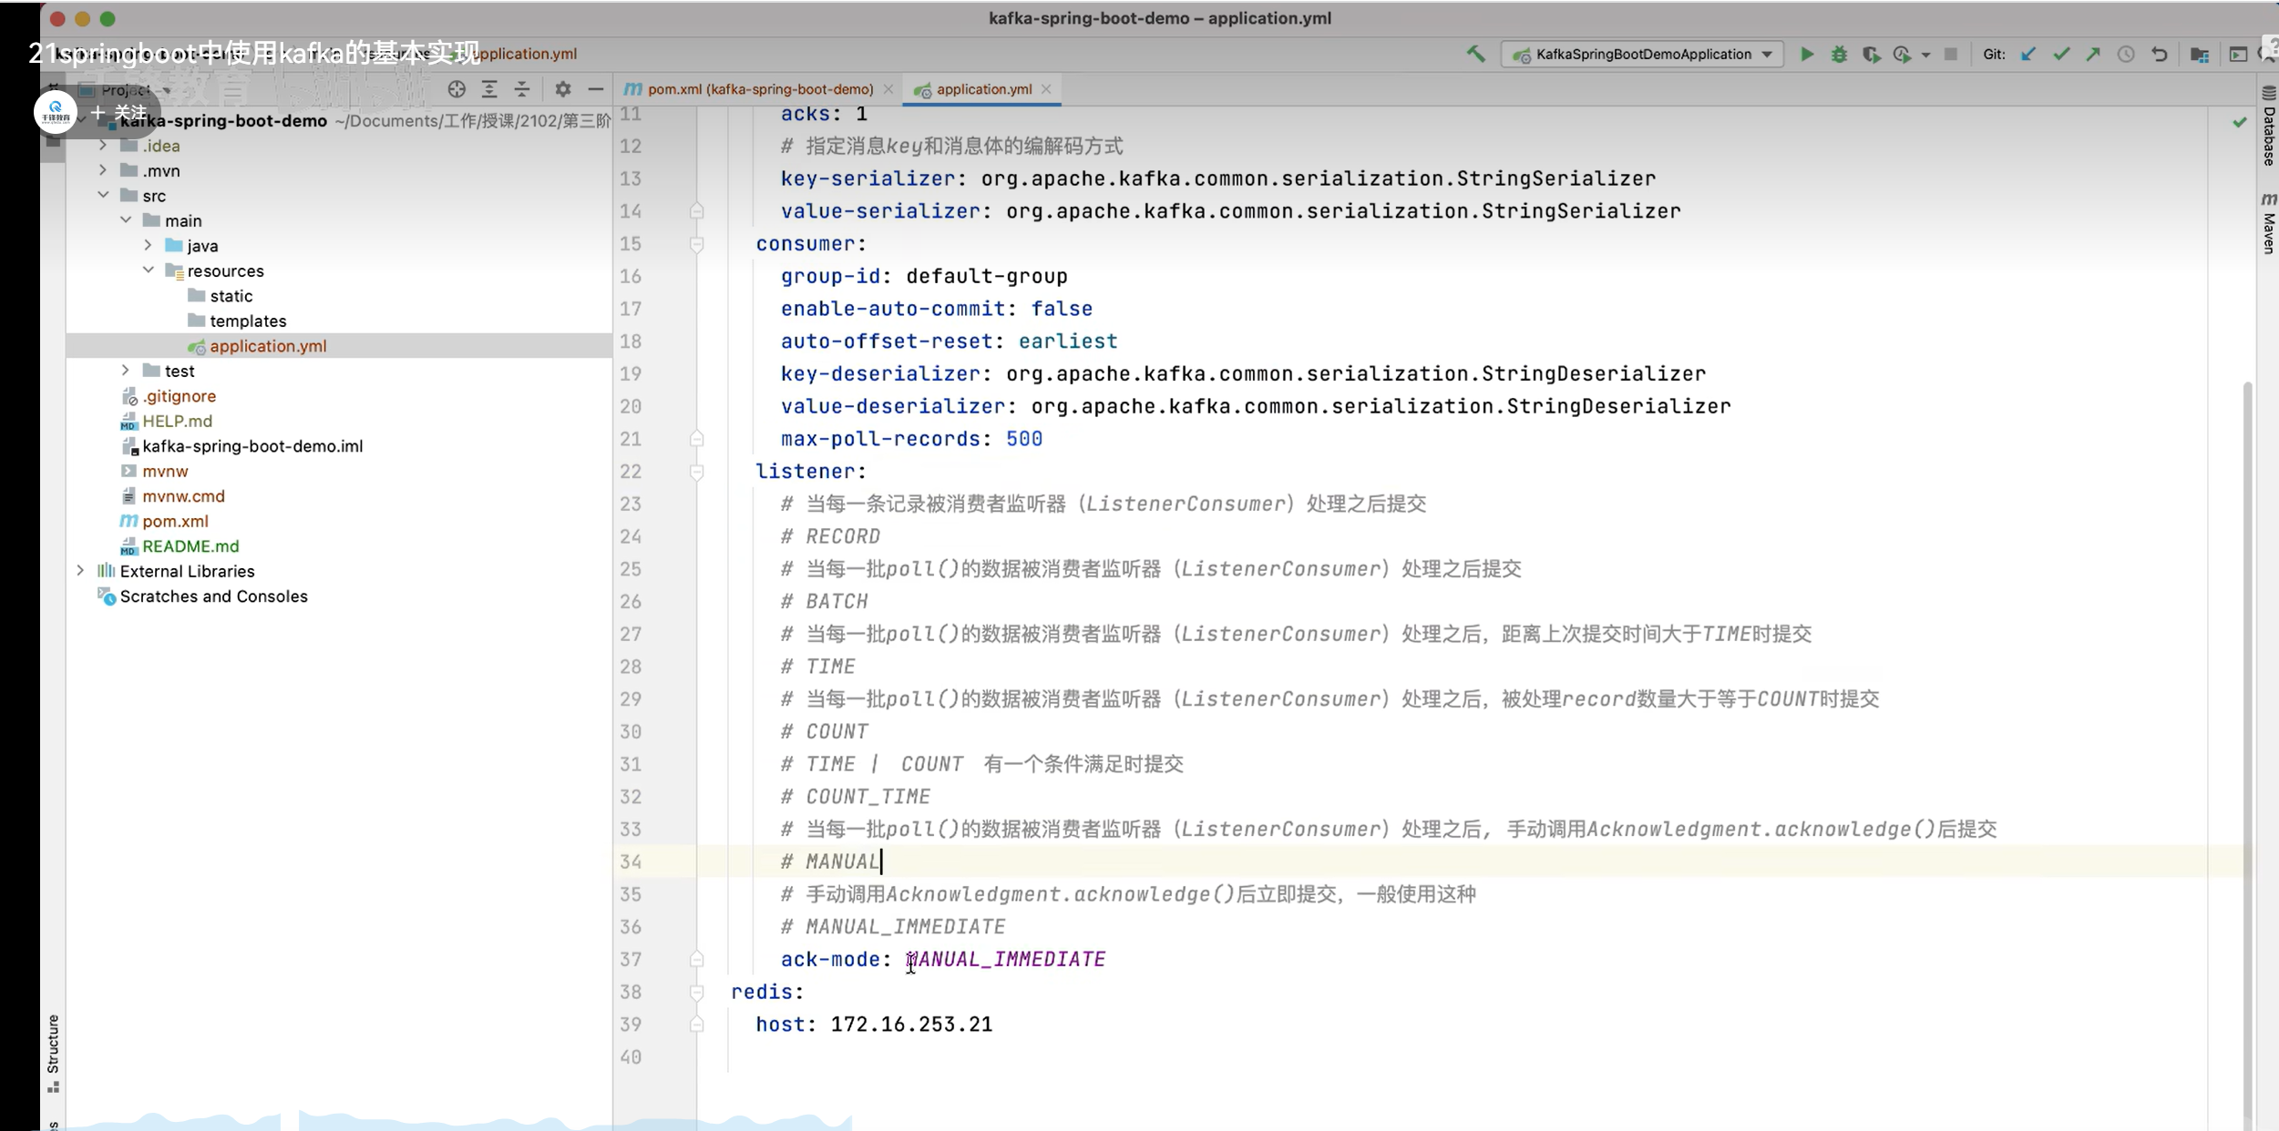Click locate file crosshair icon in Project panel
Image resolution: width=2279 pixels, height=1131 pixels.
pyautogui.click(x=457, y=88)
